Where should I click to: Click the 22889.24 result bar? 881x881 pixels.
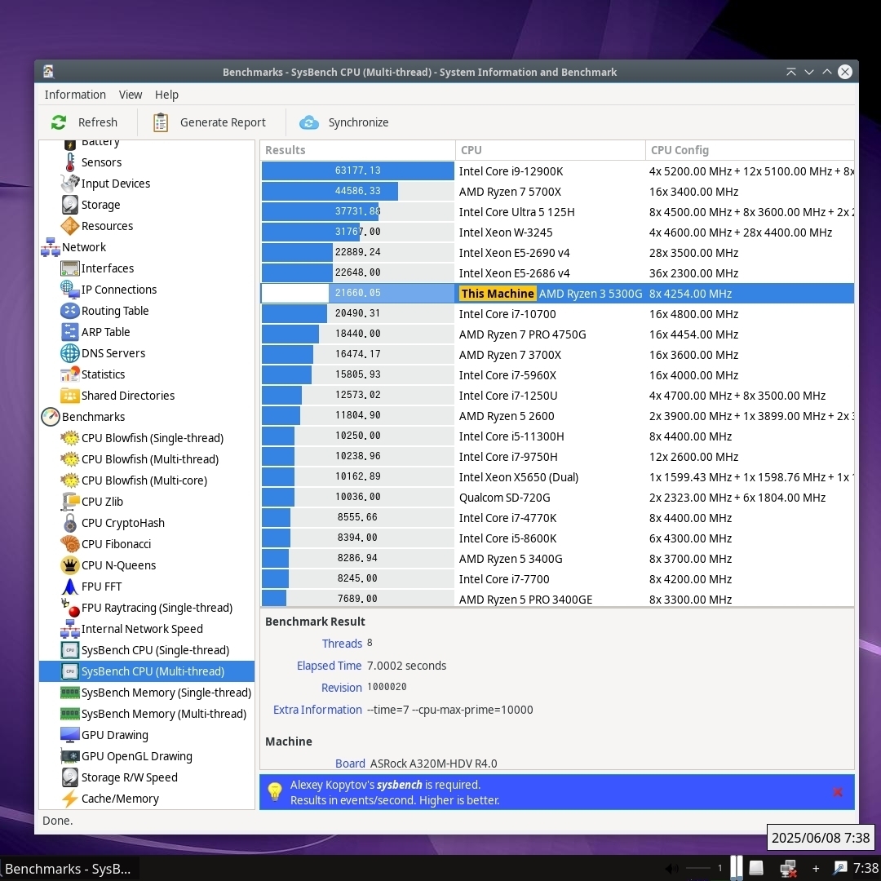tap(357, 252)
